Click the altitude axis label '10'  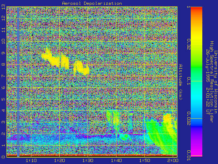(3, 41)
